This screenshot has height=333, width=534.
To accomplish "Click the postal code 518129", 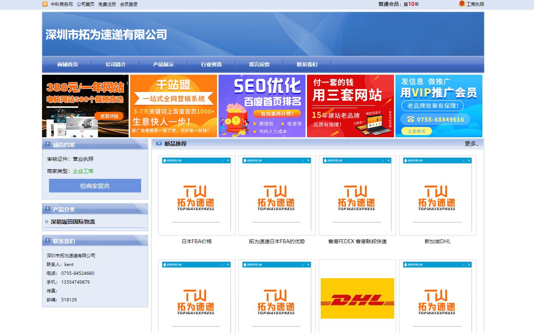I will 69,300.
